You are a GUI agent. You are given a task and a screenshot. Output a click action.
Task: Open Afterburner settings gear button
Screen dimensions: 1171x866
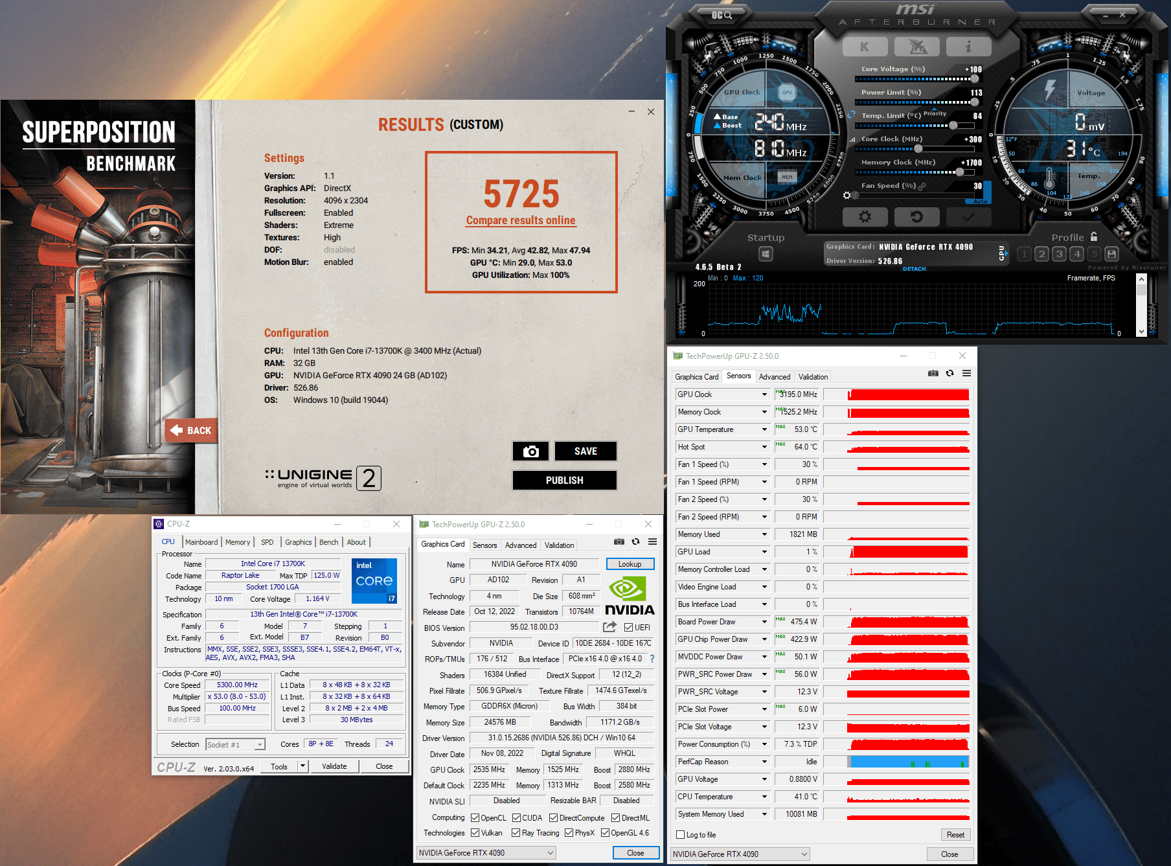click(x=865, y=217)
